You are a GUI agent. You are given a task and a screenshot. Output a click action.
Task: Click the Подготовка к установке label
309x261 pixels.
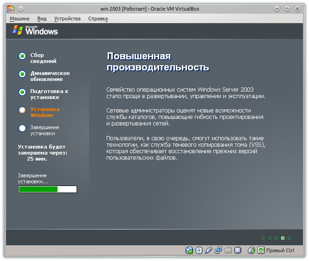pyautogui.click(x=49, y=94)
